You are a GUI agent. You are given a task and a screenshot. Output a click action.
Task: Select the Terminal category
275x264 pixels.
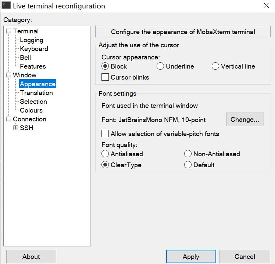26,31
